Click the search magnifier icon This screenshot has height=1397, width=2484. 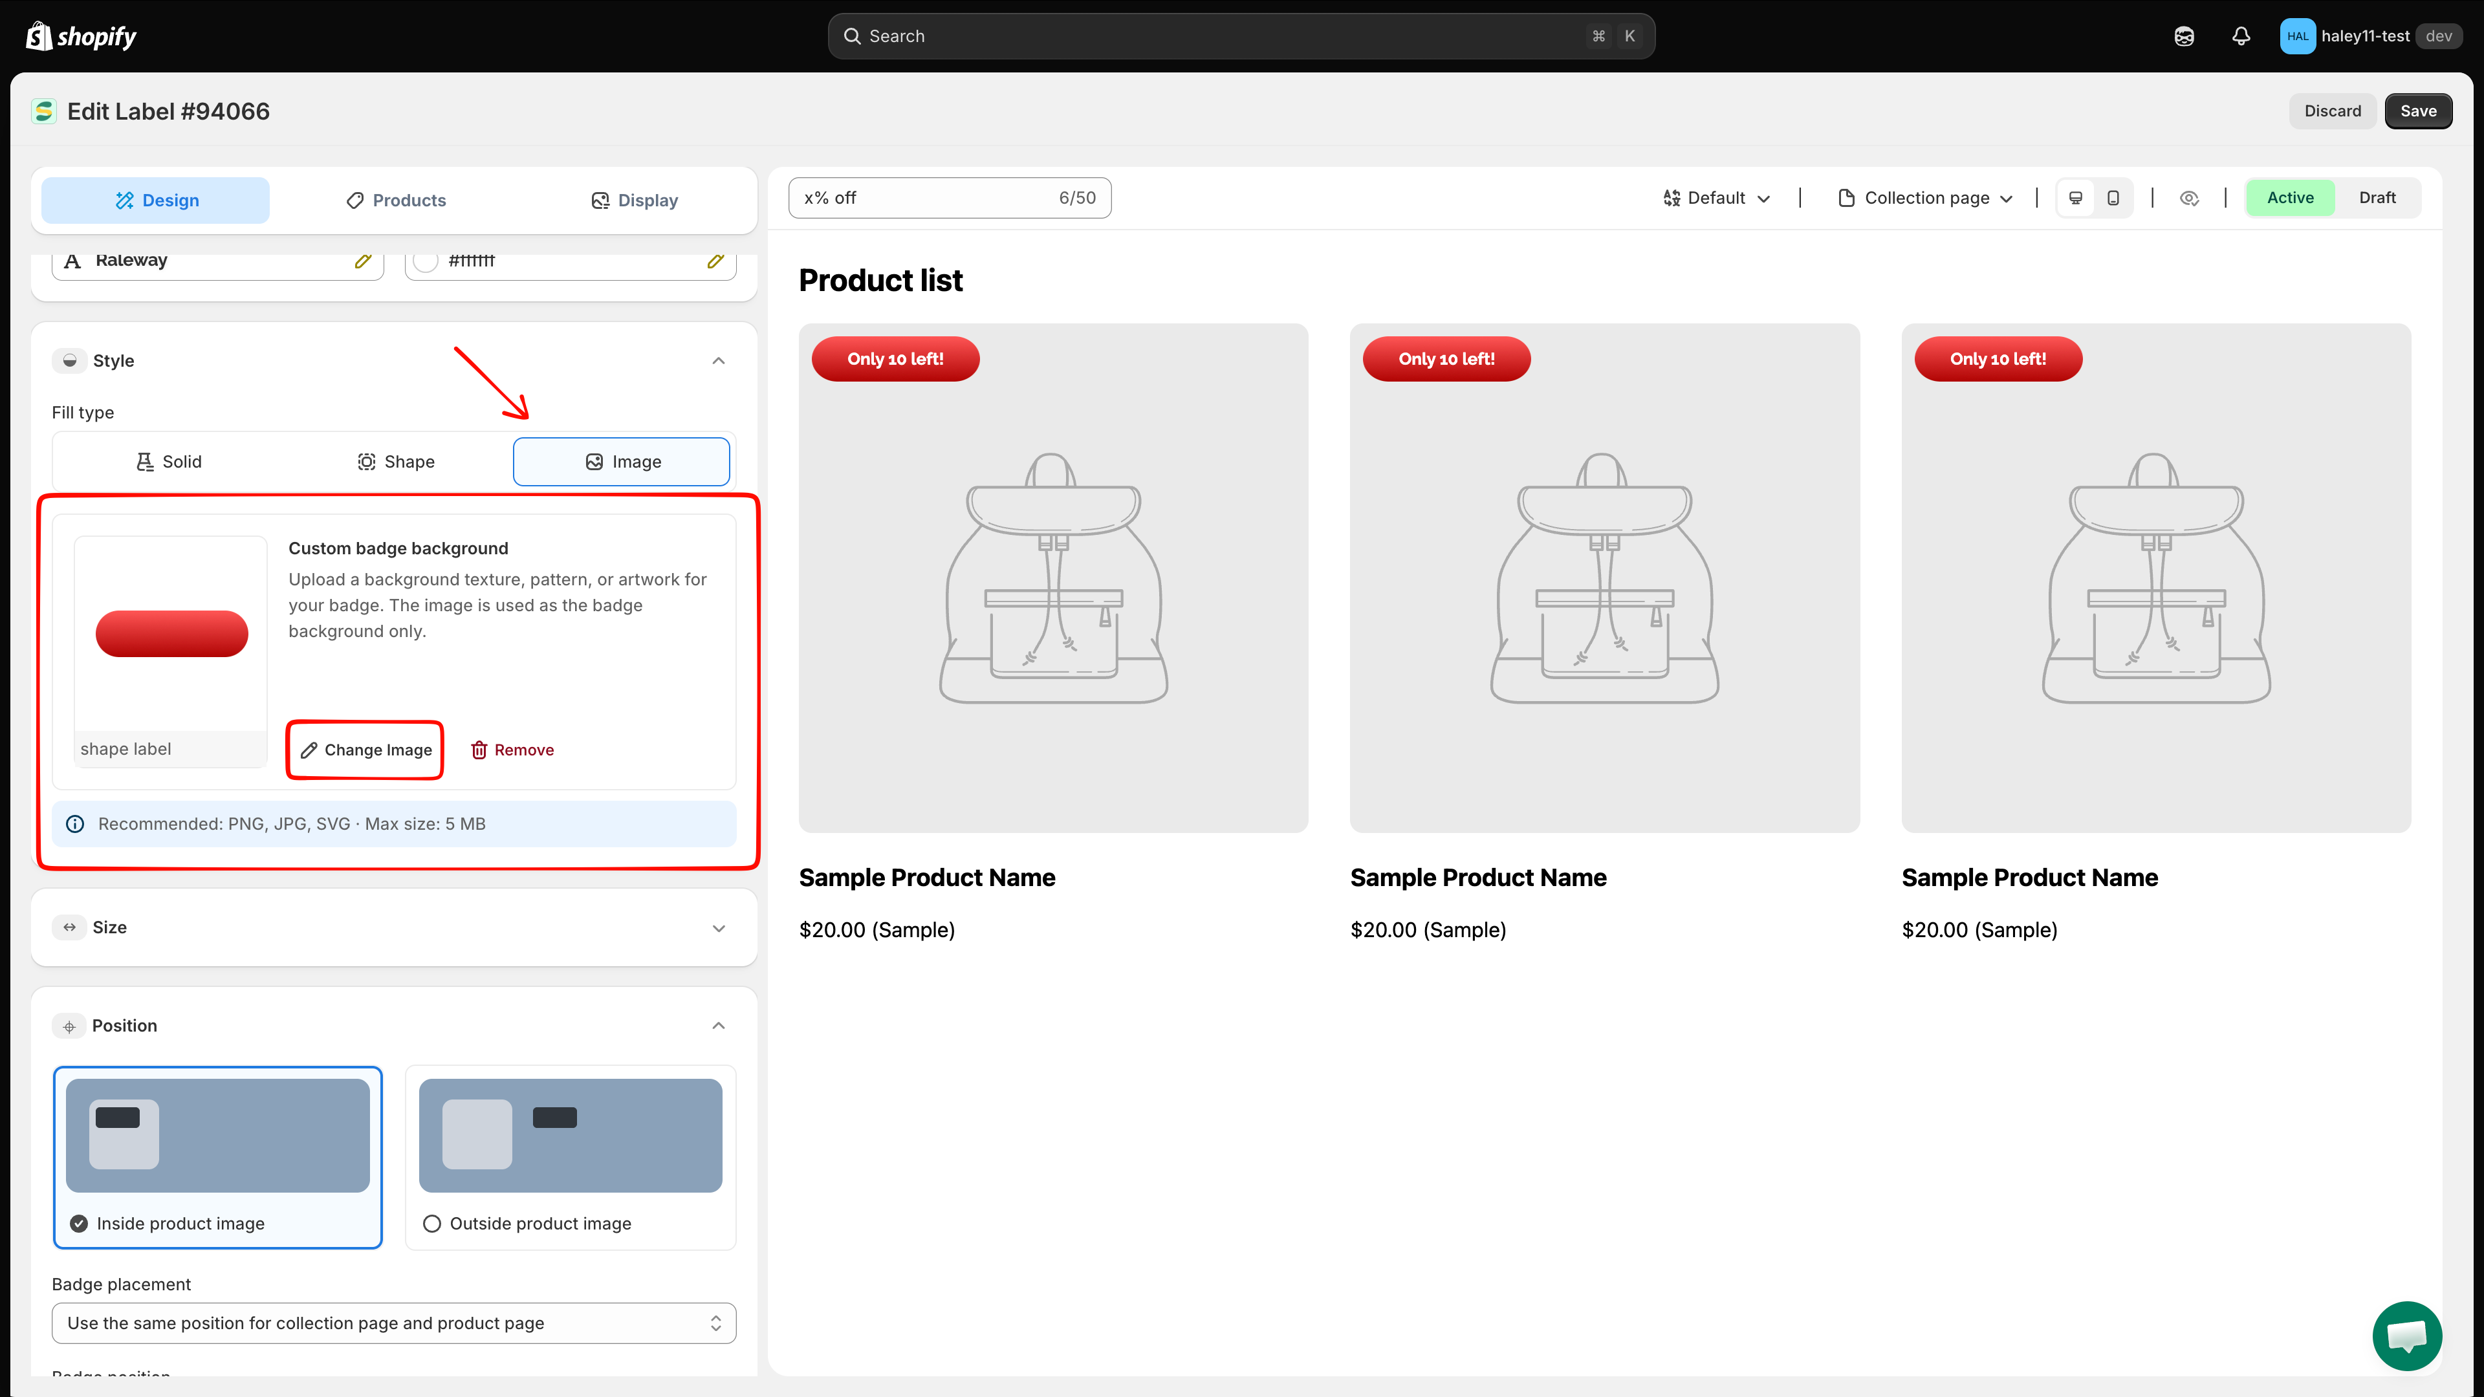coord(853,36)
